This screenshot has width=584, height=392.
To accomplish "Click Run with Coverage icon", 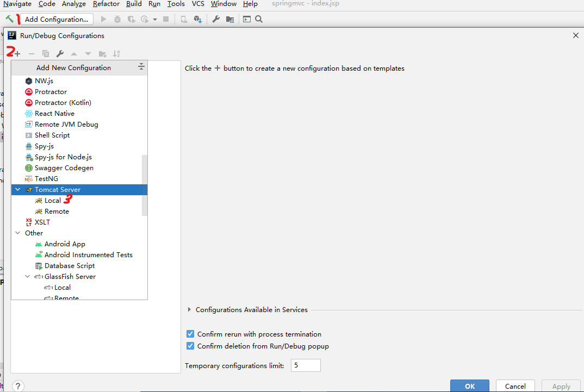I will 131,19.
